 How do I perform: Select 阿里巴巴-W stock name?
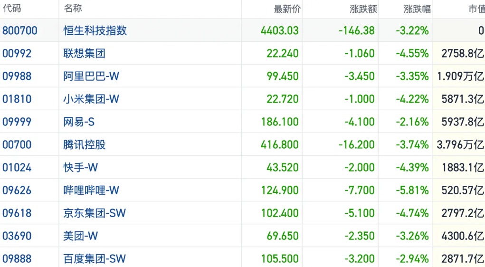pyautogui.click(x=91, y=76)
